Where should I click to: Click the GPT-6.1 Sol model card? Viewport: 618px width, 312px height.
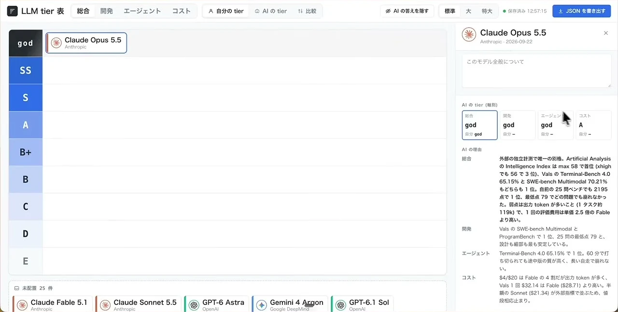362,304
